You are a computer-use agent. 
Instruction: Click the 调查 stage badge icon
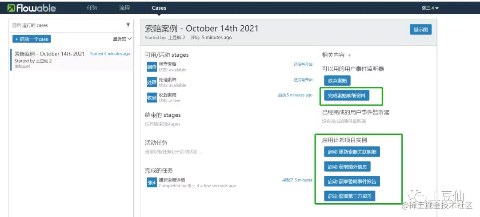pyautogui.click(x=152, y=67)
